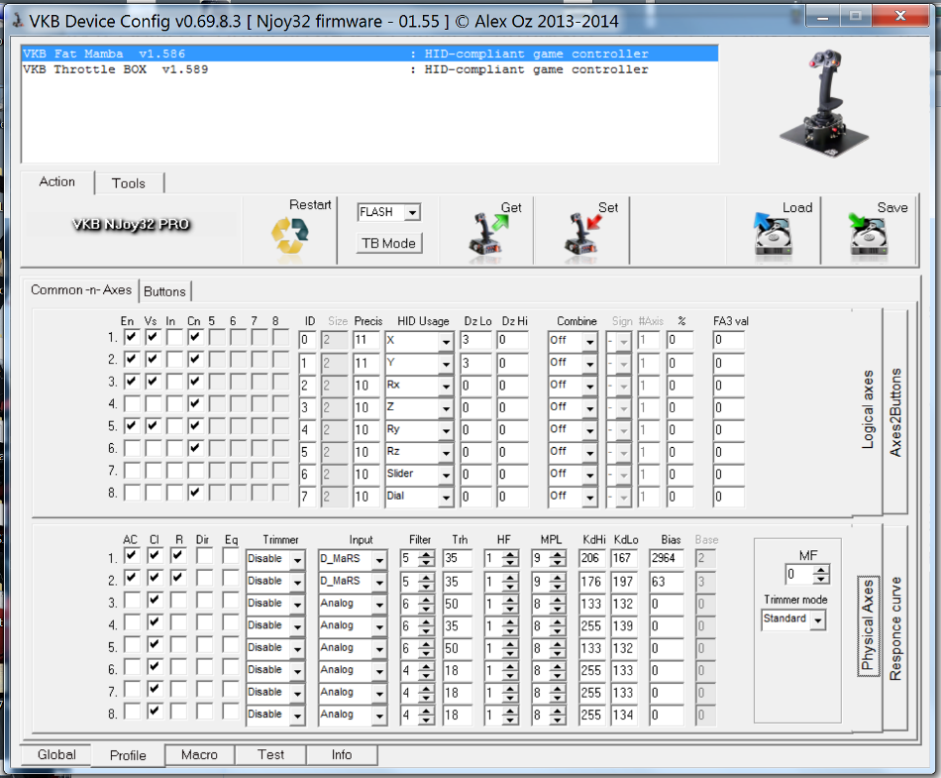941x778 pixels.
Task: Open the Profile tab
Action: 128,755
